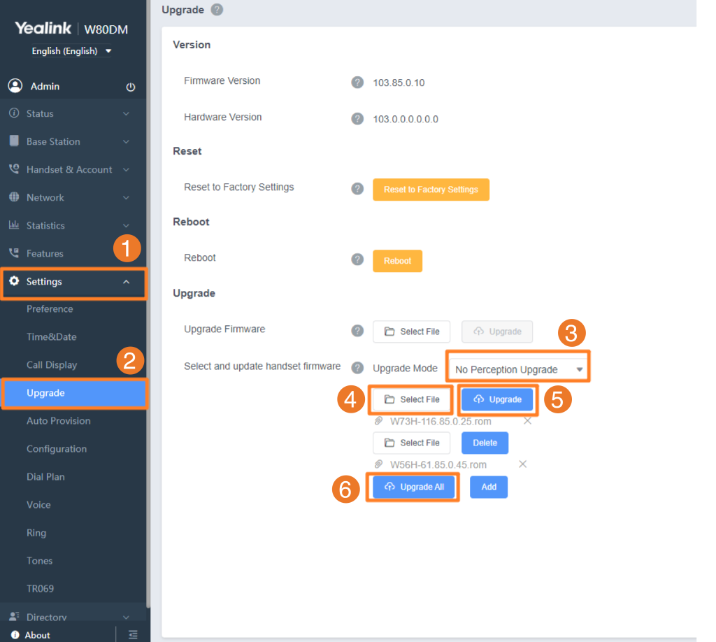Click the help icon next to Hardware Version
Image resolution: width=716 pixels, height=642 pixels.
click(357, 119)
